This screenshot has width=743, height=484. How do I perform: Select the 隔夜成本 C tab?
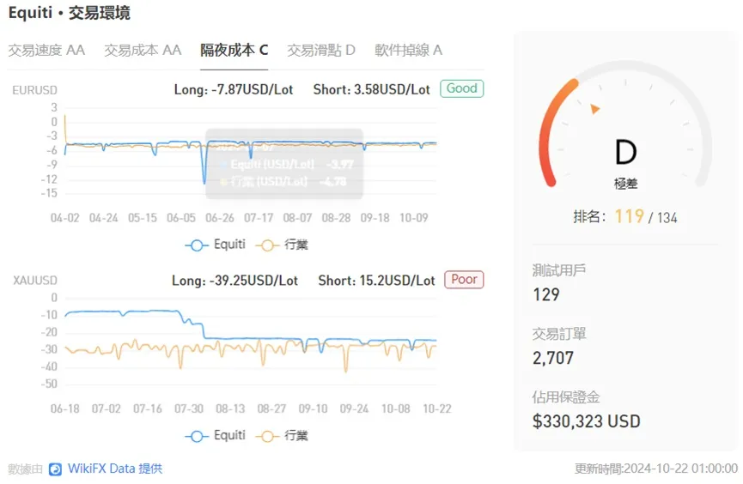[234, 50]
